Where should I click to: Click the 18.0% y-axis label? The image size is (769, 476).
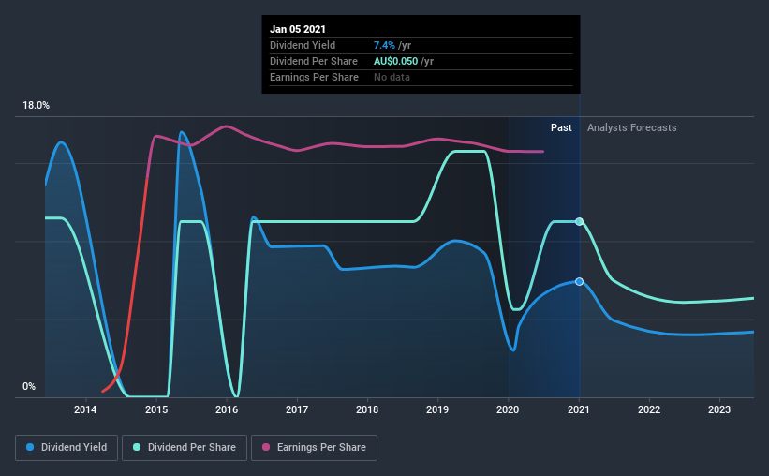pyautogui.click(x=36, y=106)
